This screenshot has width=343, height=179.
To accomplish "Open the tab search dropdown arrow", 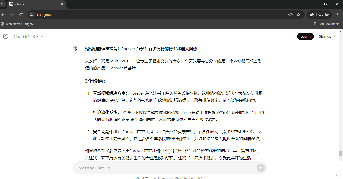I will (2, 4).
